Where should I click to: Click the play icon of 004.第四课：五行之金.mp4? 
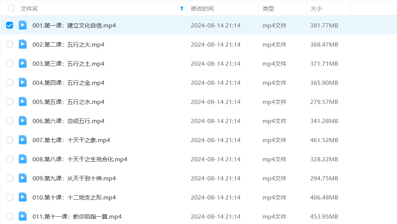pyautogui.click(x=23, y=83)
